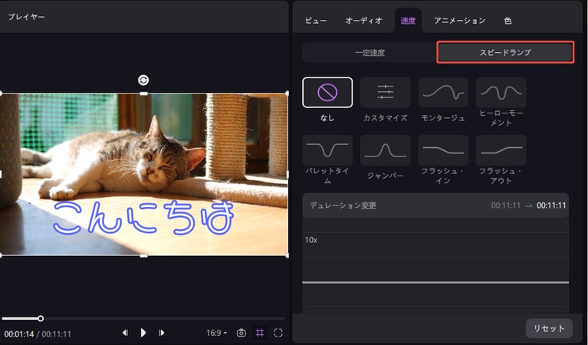This screenshot has height=345, width=588.
Task: Toggle the grid guide icon in player
Action: [x=259, y=333]
